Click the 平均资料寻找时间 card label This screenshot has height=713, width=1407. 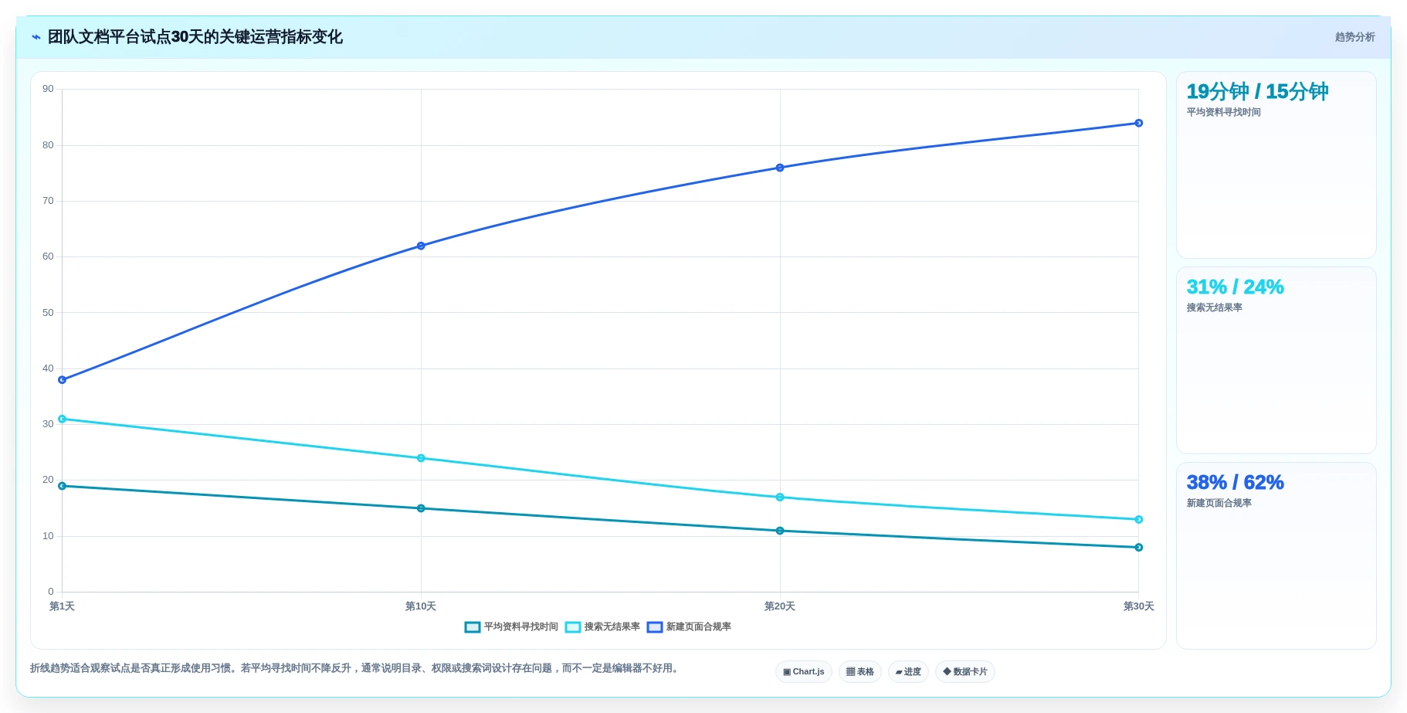(1223, 112)
